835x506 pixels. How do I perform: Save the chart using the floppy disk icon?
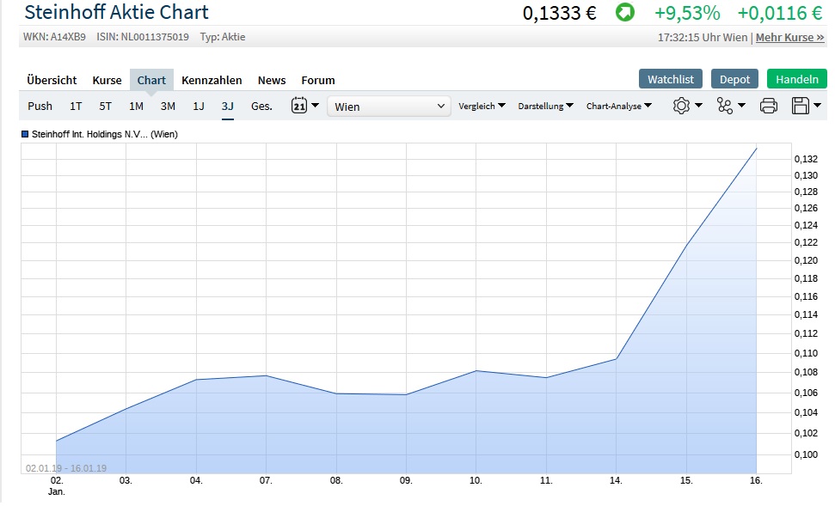[x=801, y=105]
